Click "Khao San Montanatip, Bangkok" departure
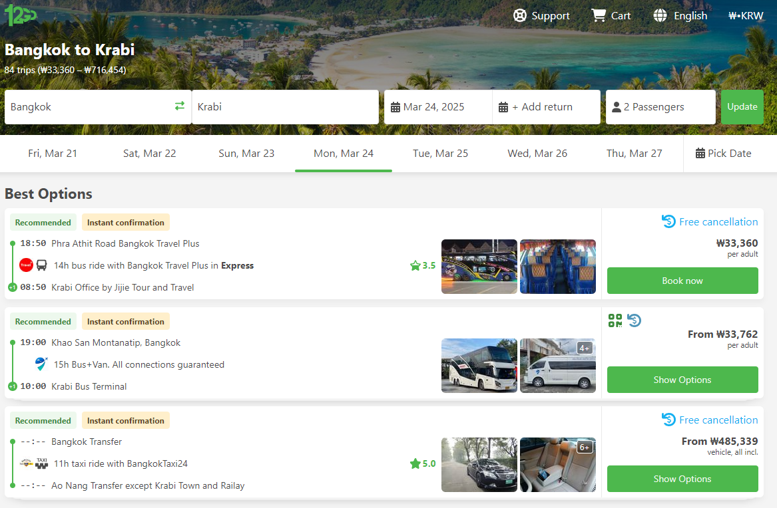Viewport: 777px width, 508px height. 116,343
